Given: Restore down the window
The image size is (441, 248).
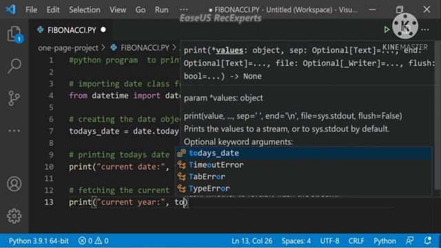Looking at the screenshot, I should click(x=400, y=10).
